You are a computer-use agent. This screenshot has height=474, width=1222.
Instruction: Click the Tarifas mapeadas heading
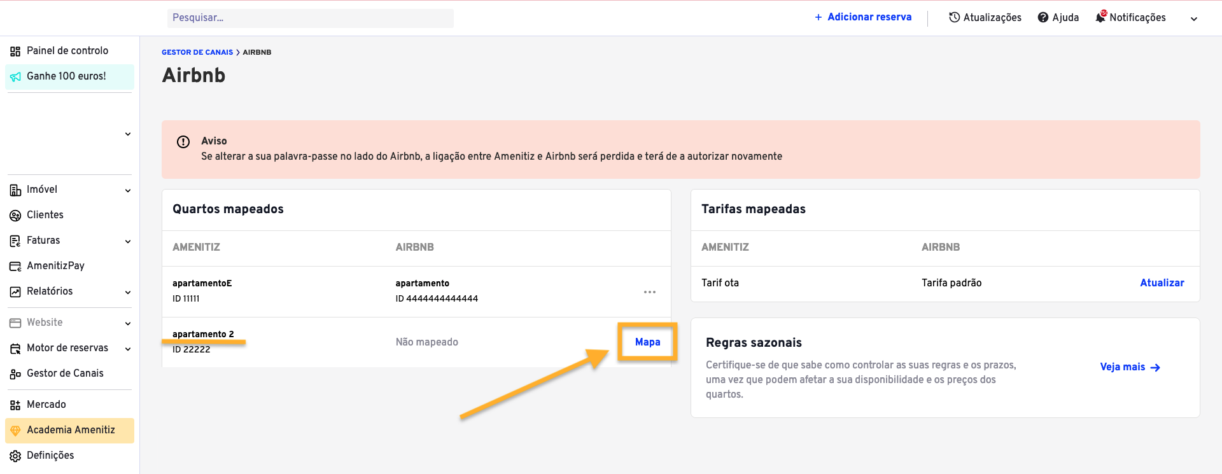click(x=754, y=209)
